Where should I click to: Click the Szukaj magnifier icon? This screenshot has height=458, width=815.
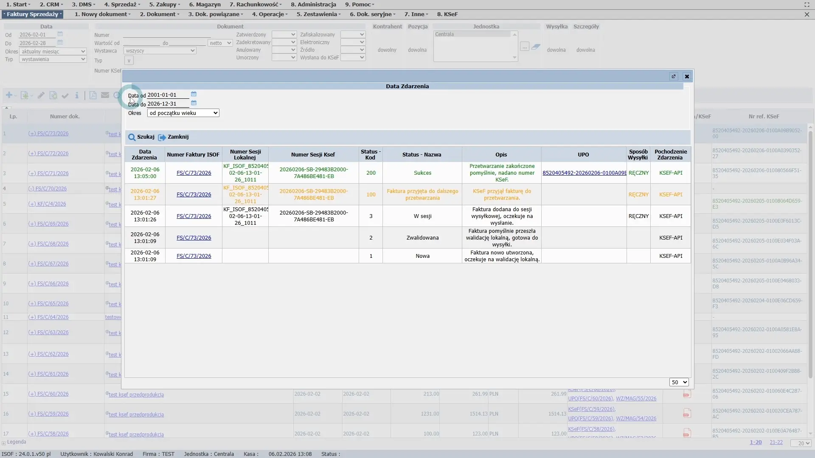(132, 137)
